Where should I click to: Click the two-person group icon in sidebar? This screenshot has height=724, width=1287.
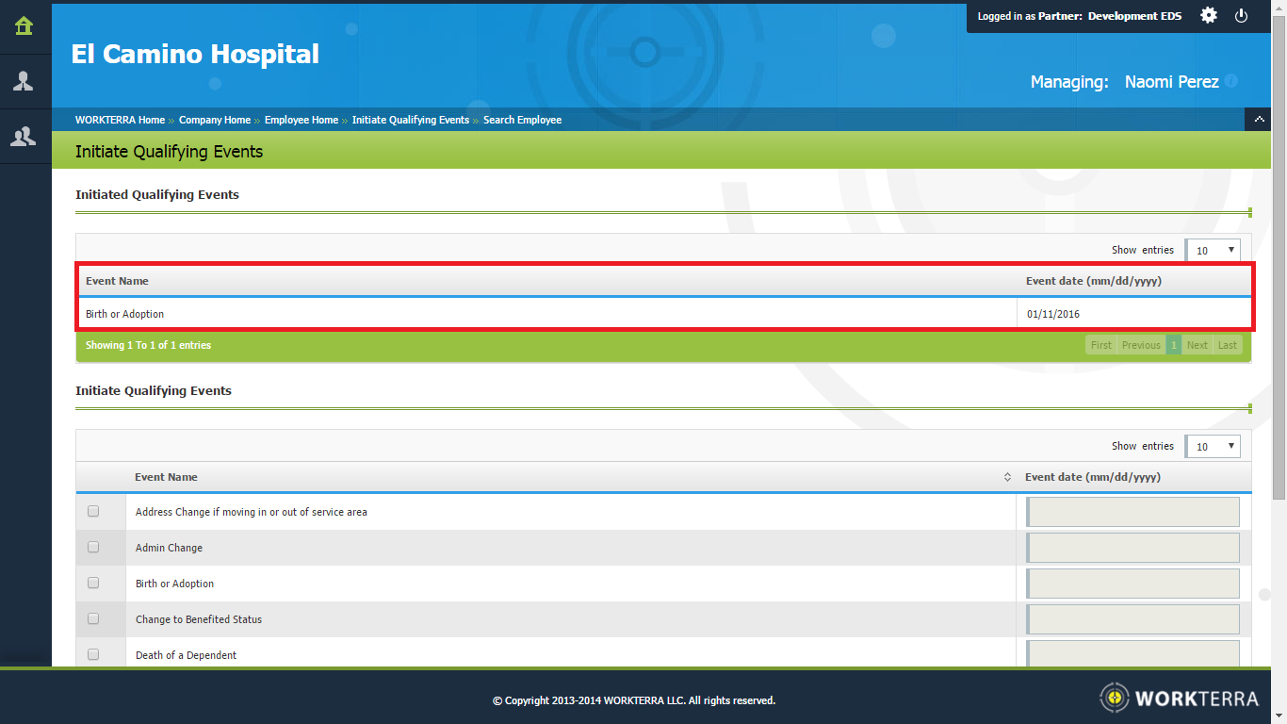24,137
